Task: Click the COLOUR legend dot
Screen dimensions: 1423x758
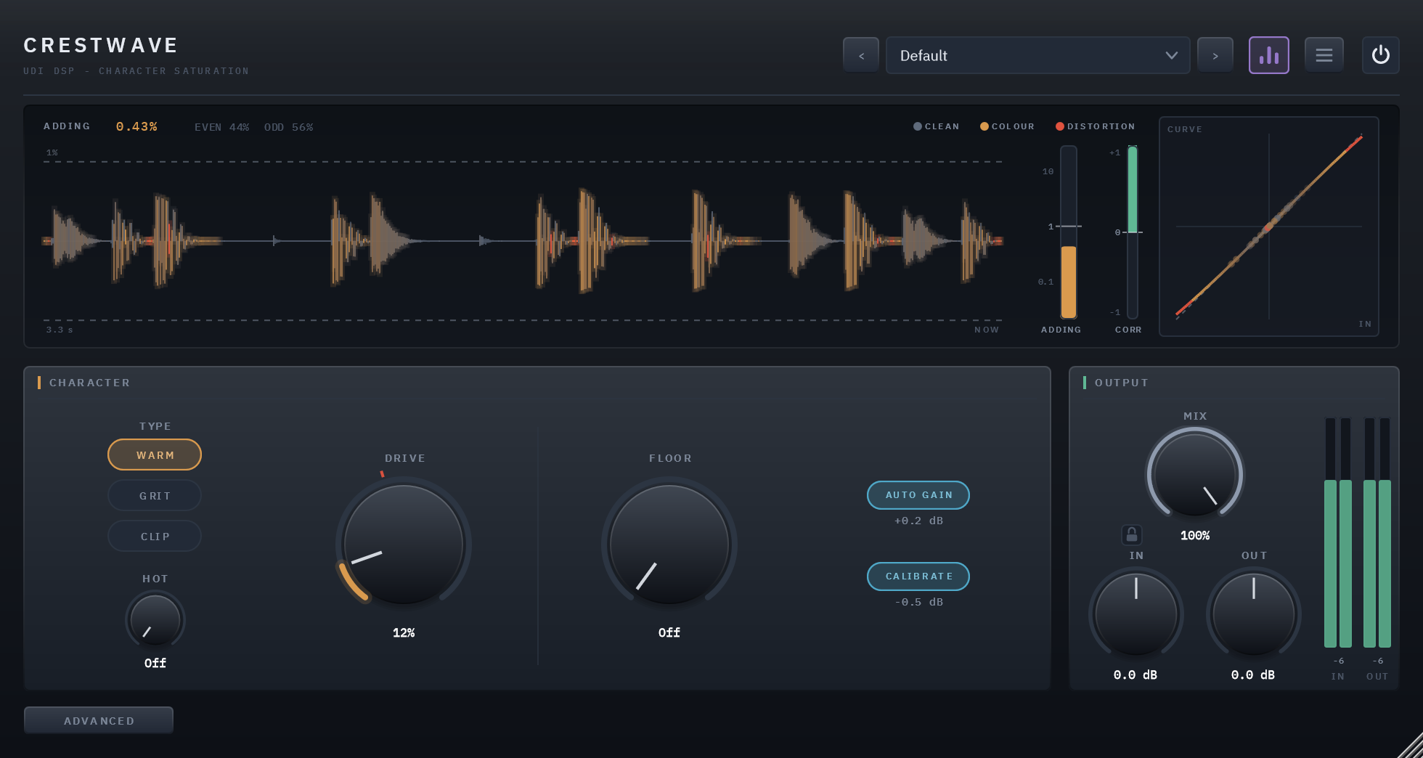Action: 984,126
